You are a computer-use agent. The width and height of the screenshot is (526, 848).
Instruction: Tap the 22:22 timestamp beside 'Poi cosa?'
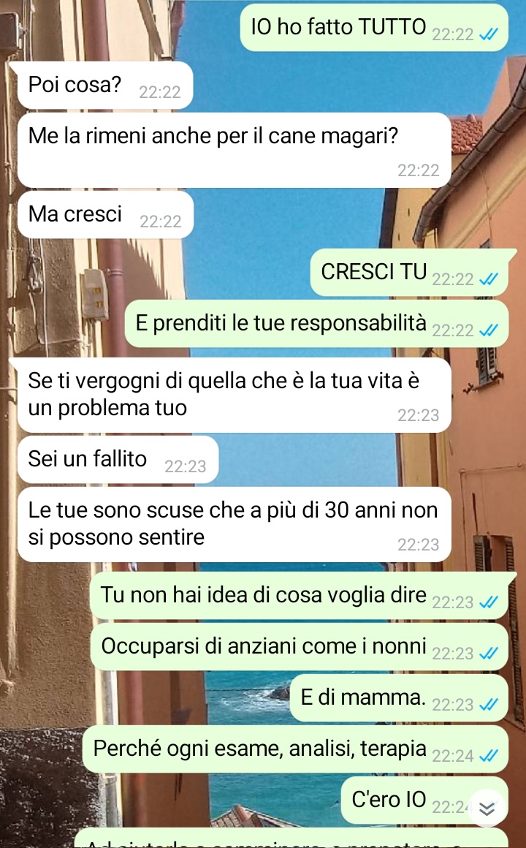(x=160, y=92)
